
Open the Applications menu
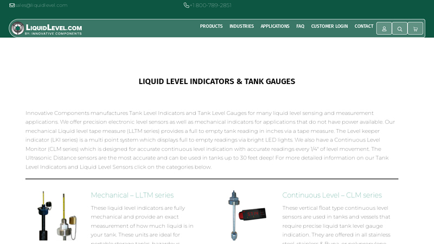[x=275, y=26]
